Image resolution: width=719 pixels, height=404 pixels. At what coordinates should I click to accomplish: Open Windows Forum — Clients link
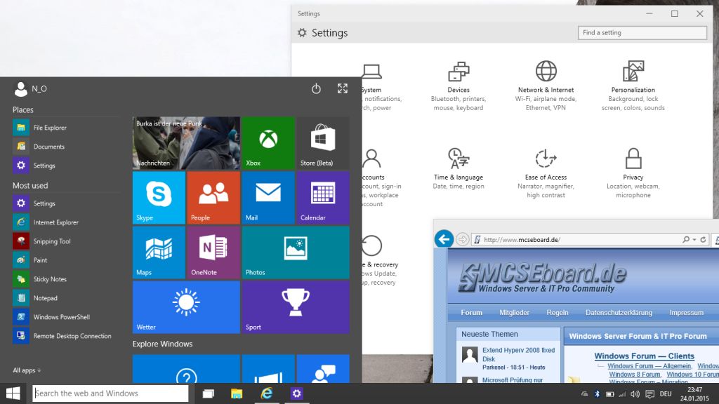pos(645,356)
